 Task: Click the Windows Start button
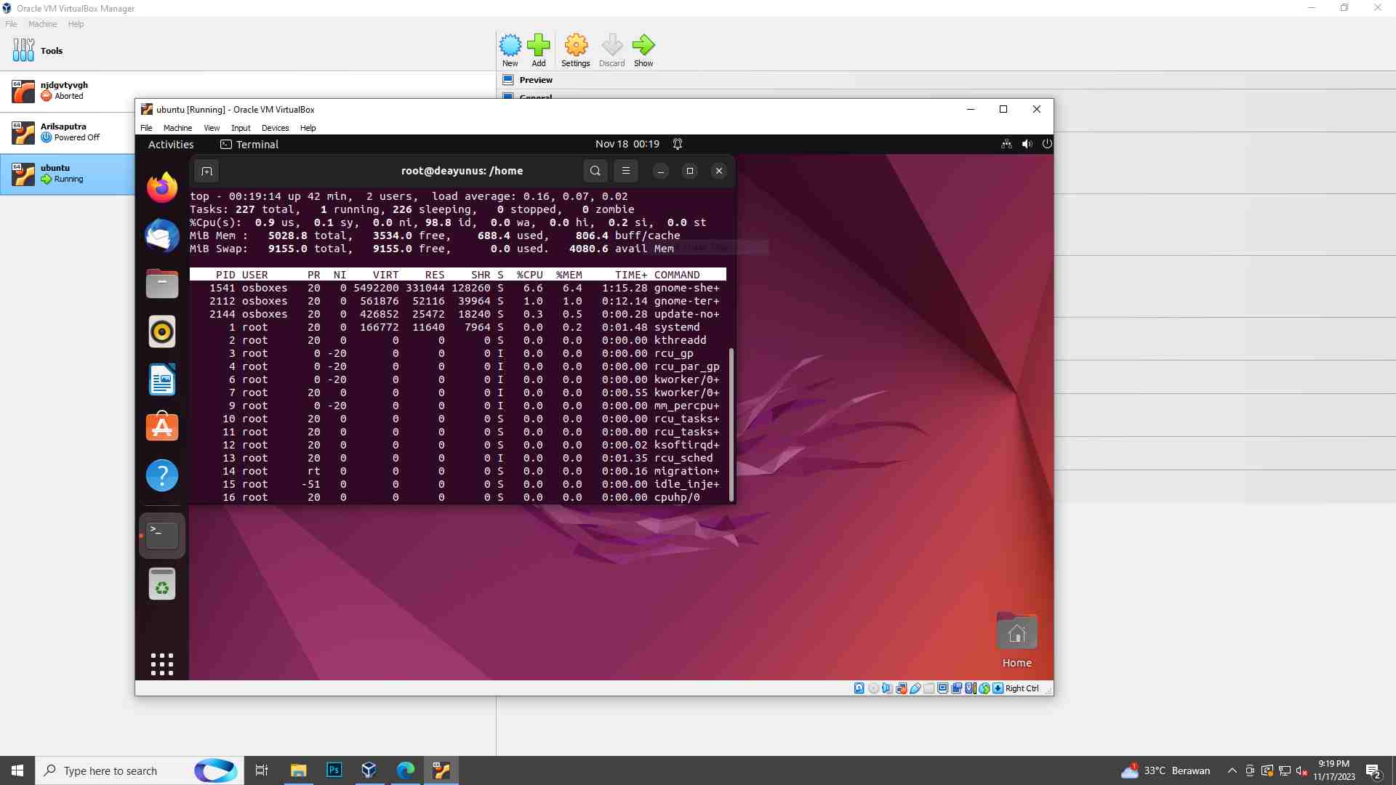17,770
